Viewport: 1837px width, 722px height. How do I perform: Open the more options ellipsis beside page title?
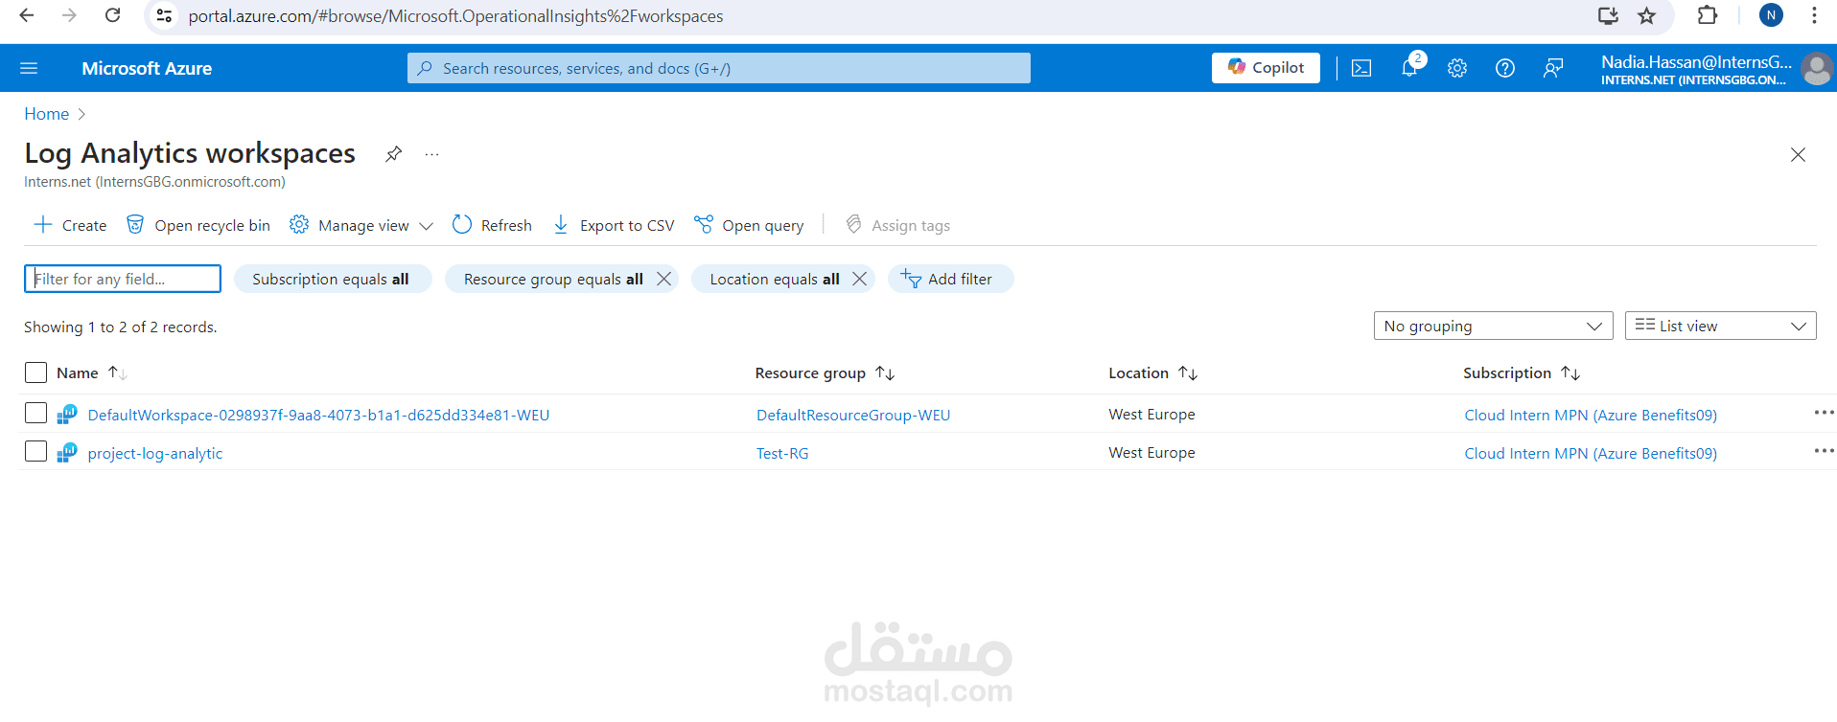pyautogui.click(x=432, y=154)
